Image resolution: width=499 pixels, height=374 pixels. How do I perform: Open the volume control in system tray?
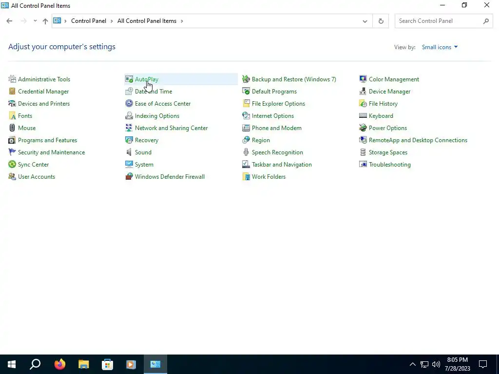click(x=436, y=364)
